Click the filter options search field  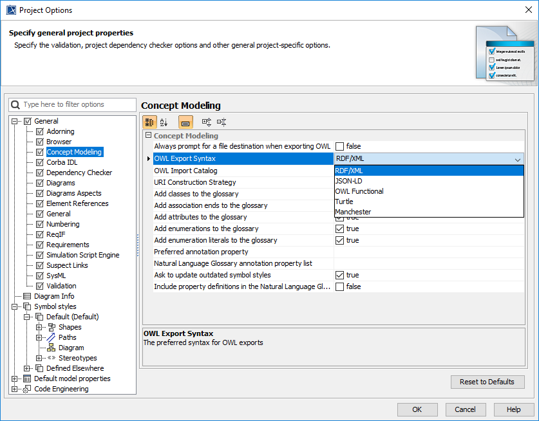[77, 104]
